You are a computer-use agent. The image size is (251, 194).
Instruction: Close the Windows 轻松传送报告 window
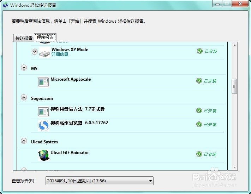[240, 4]
